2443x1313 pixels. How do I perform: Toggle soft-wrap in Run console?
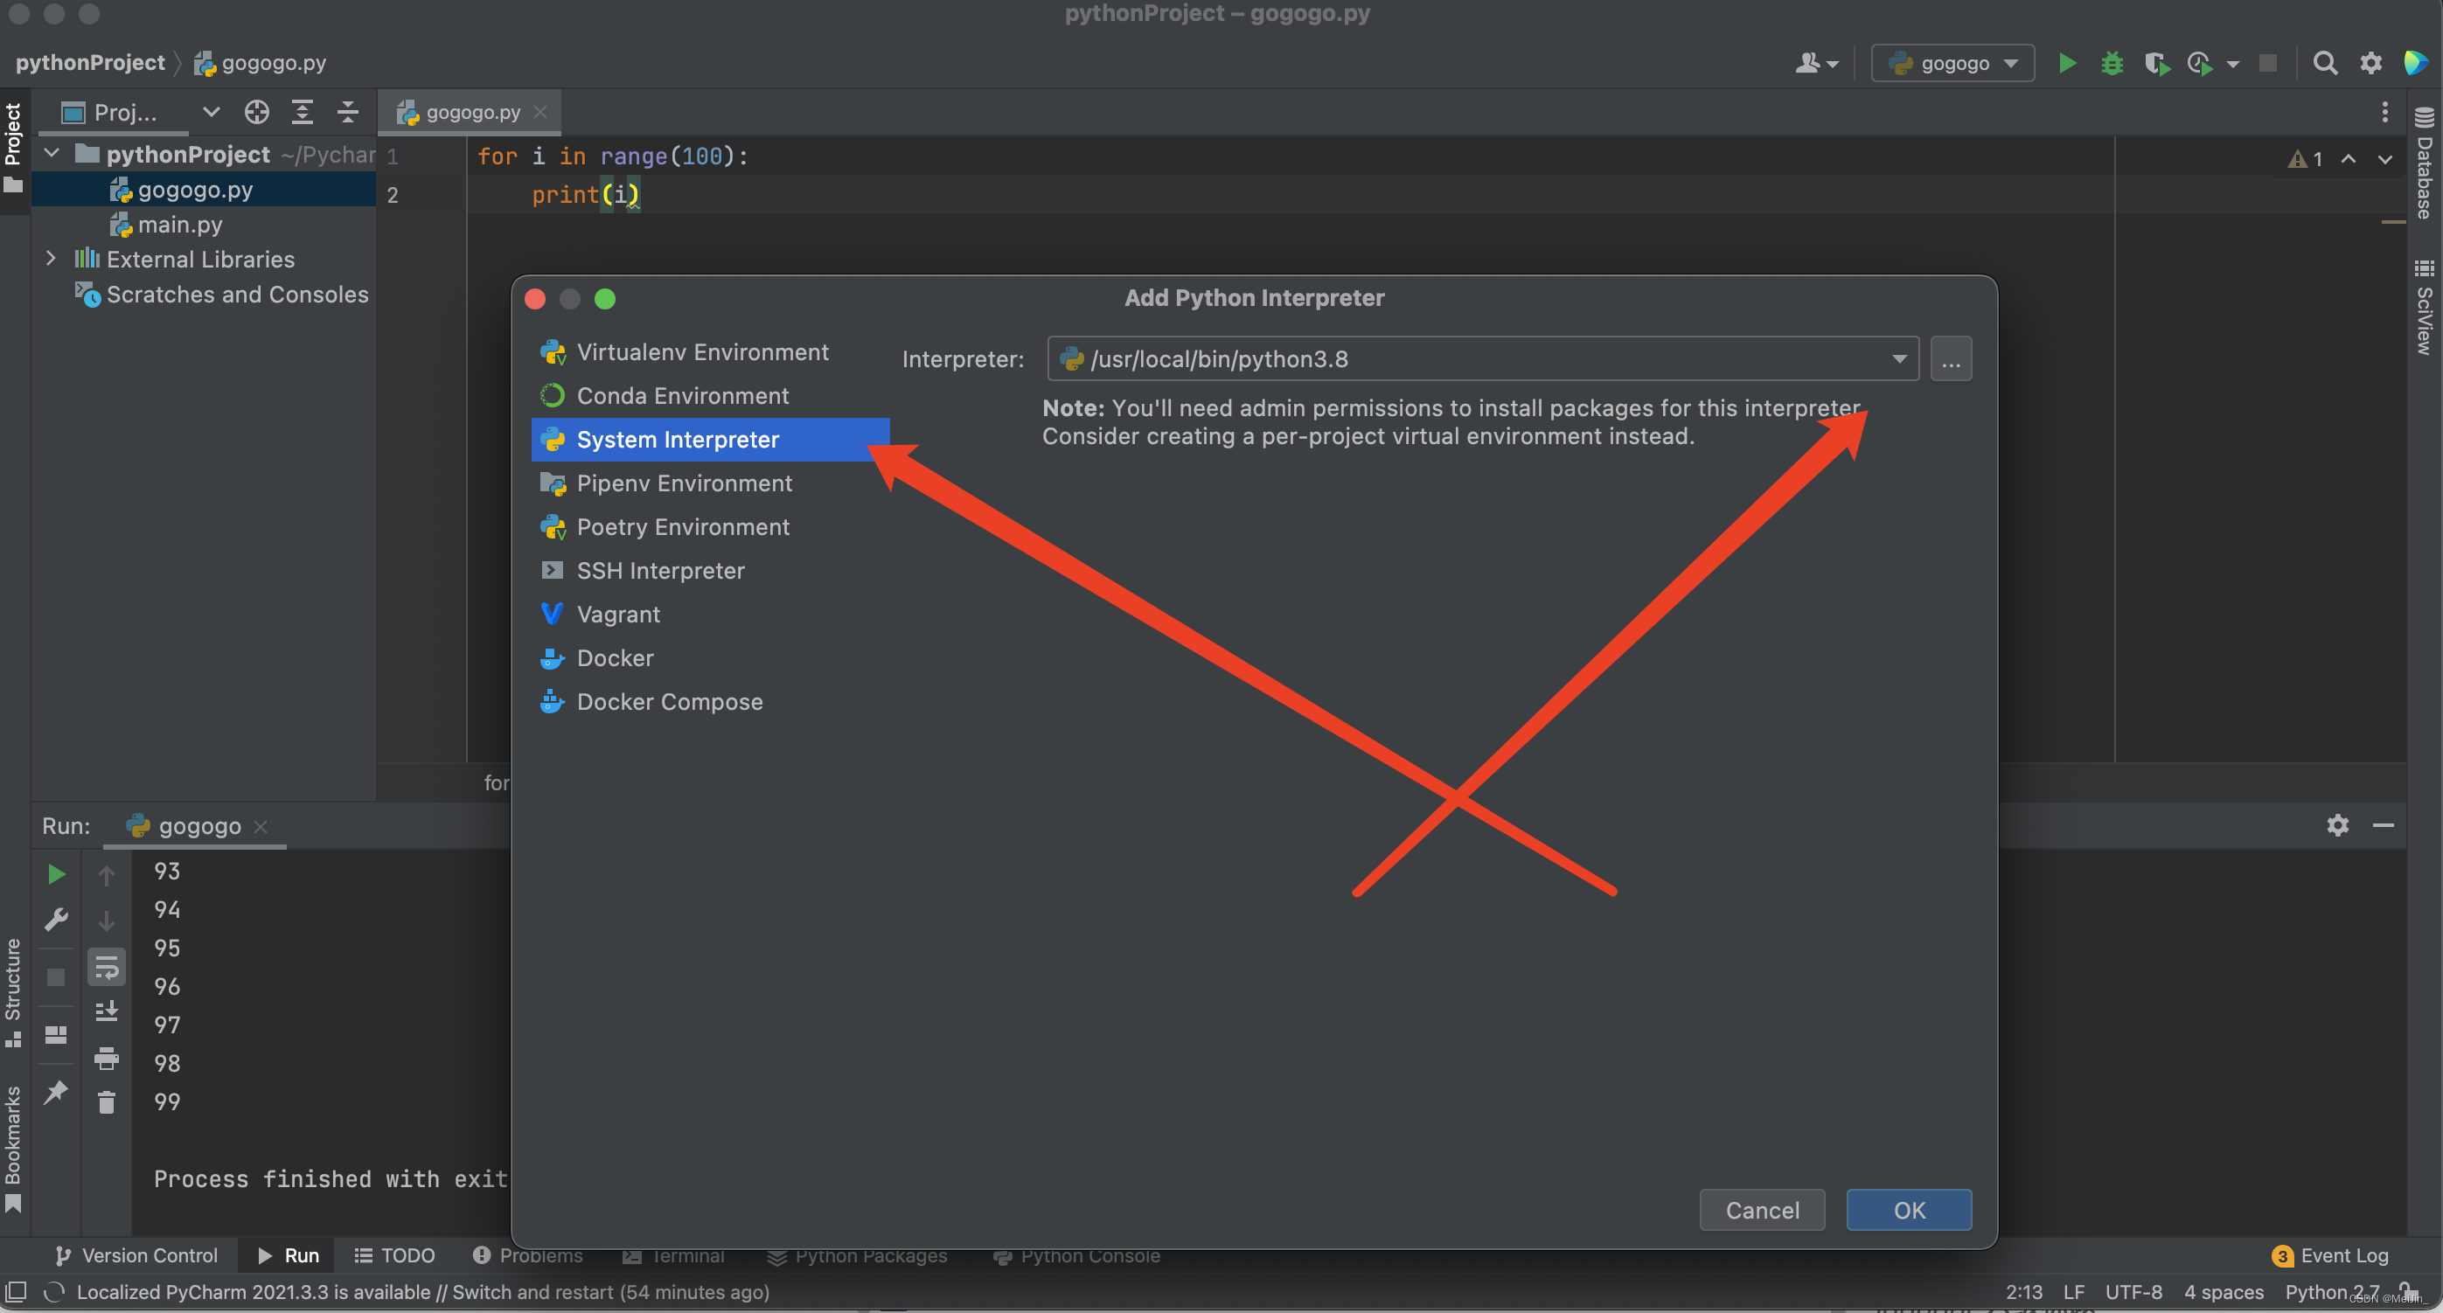106,969
